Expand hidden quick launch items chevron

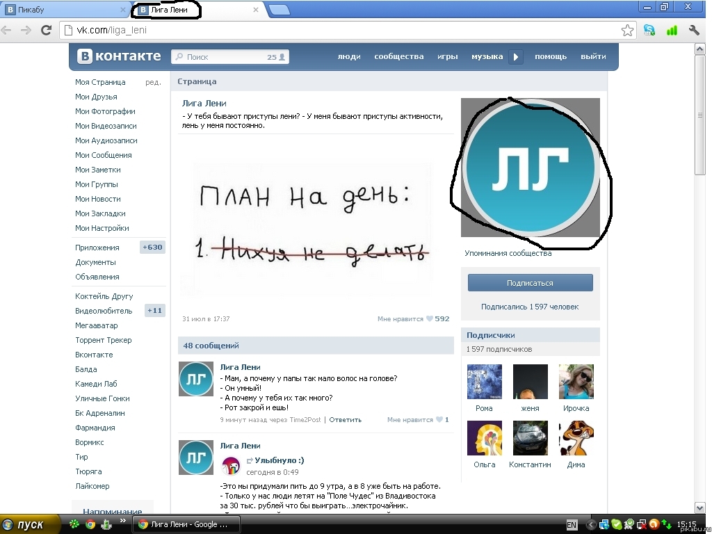tap(122, 521)
